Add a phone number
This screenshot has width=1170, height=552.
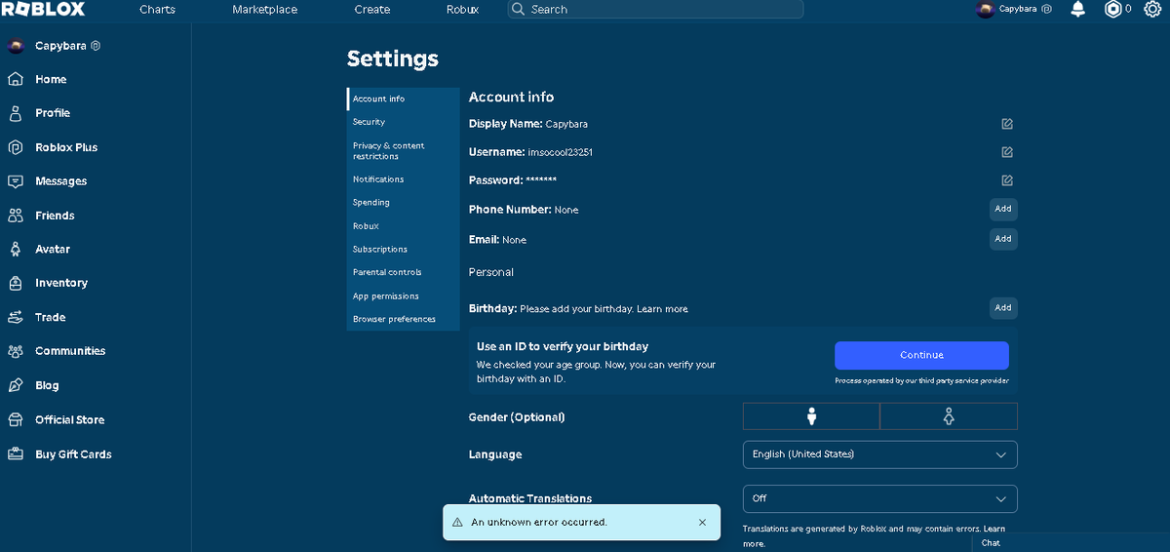(x=1003, y=209)
